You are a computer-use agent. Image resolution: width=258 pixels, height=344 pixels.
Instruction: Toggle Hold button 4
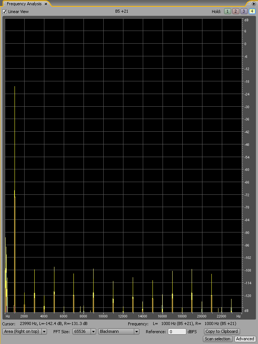252,11
